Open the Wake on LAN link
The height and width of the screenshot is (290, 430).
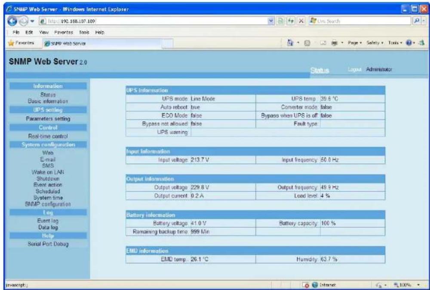tap(48, 172)
